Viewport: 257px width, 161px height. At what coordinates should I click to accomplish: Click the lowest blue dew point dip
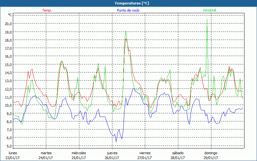[116, 141]
